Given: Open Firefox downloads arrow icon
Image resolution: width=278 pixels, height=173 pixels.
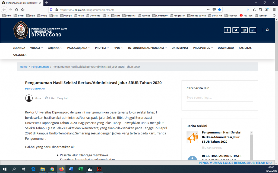Looking at the screenshot, I should [248, 10].
